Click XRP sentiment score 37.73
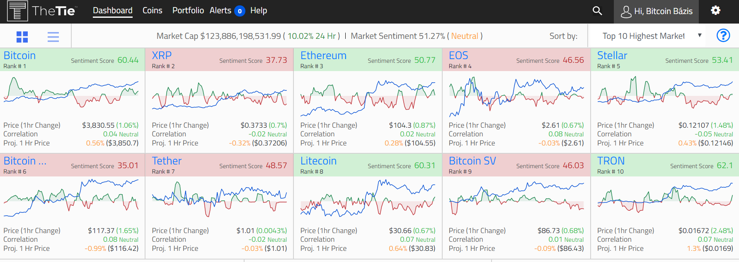 (x=276, y=60)
